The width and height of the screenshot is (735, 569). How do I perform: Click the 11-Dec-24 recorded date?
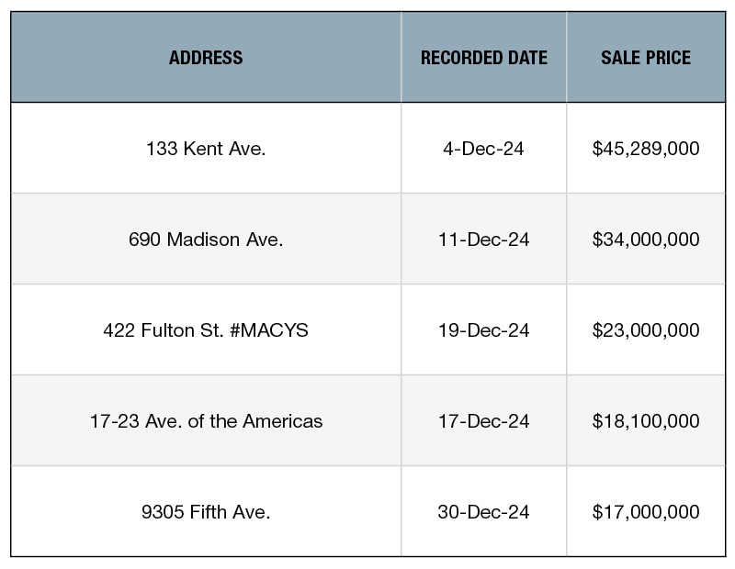[x=484, y=240]
